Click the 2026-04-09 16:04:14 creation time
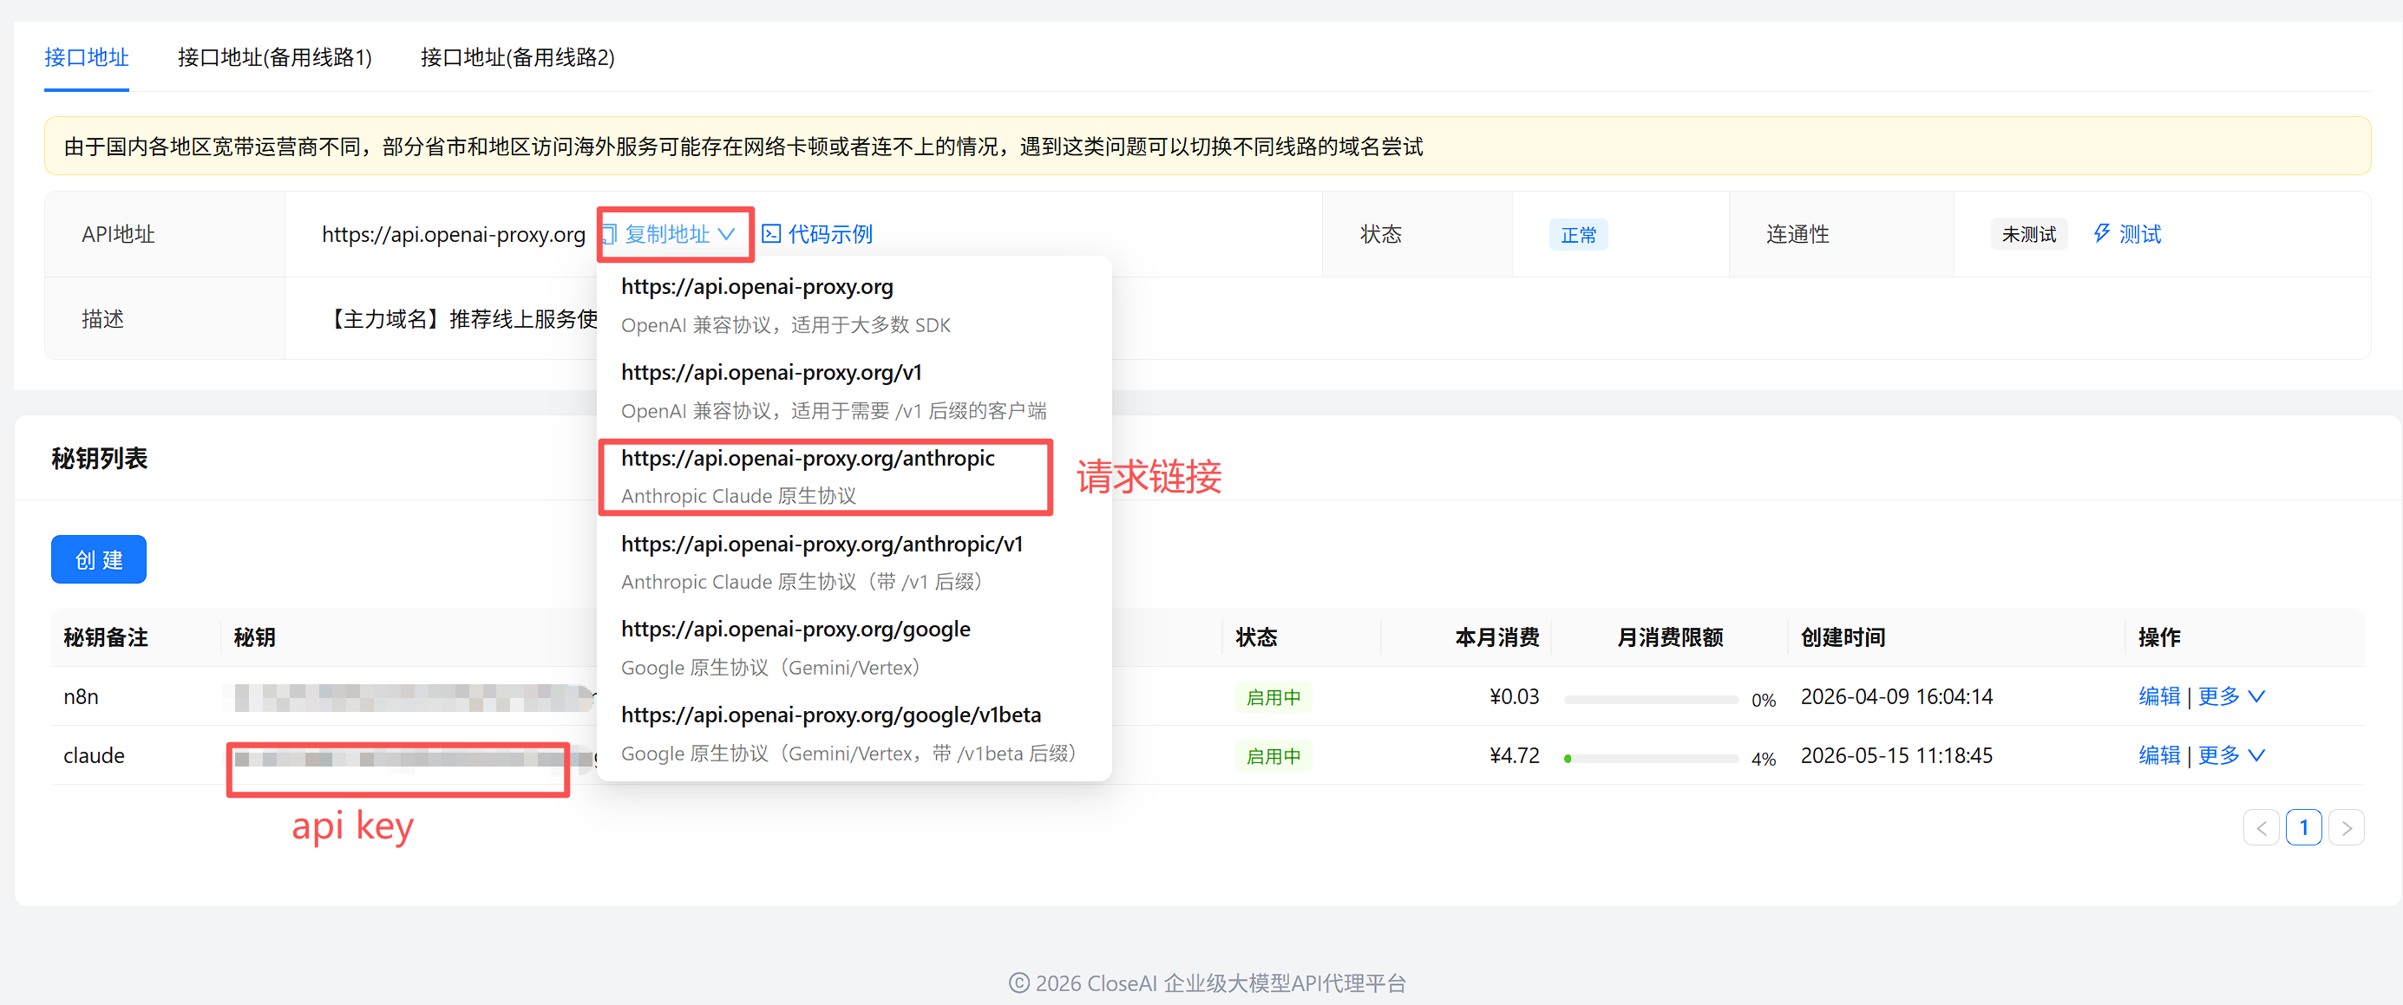The image size is (2403, 1005). click(x=1896, y=696)
